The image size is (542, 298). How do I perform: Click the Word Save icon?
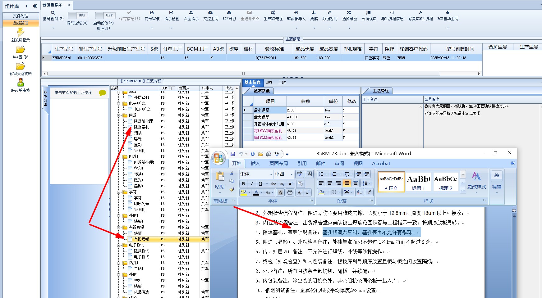pyautogui.click(x=232, y=154)
